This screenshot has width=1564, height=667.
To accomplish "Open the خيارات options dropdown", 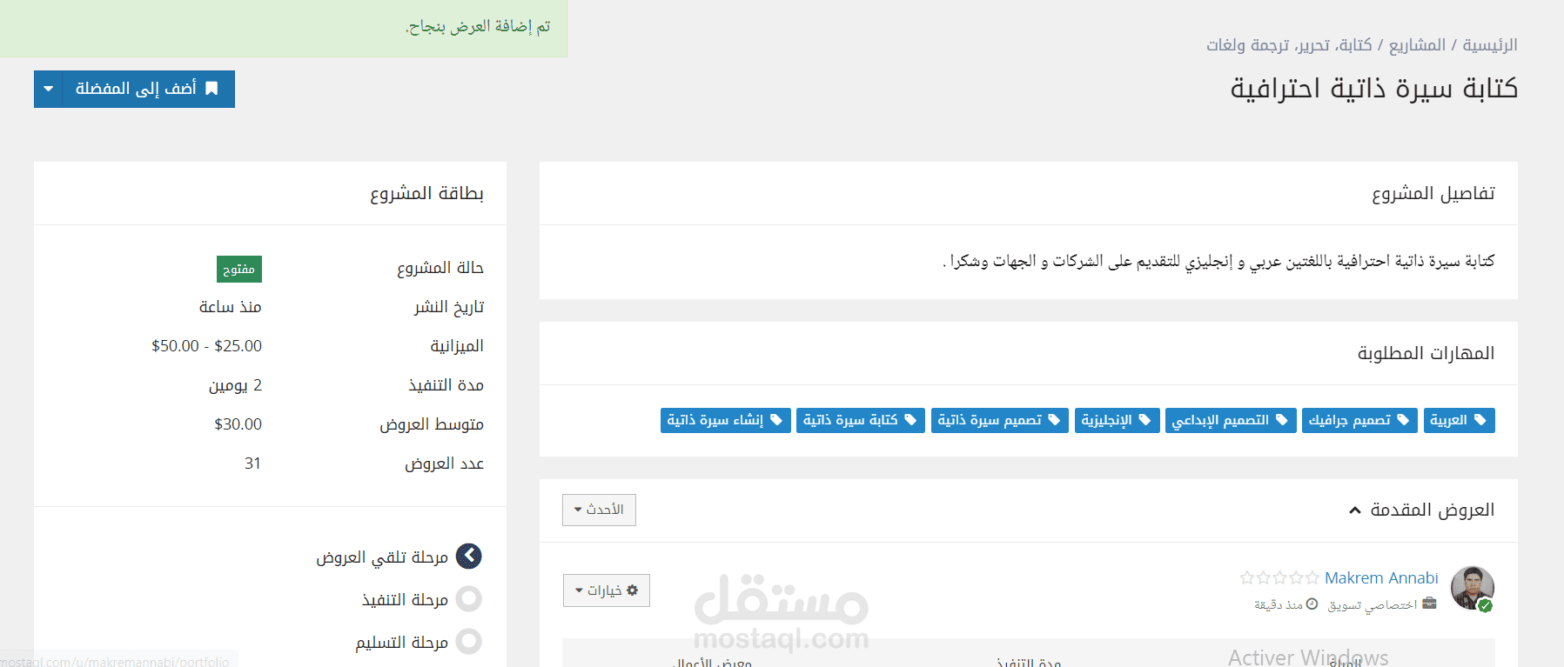I will [x=607, y=590].
